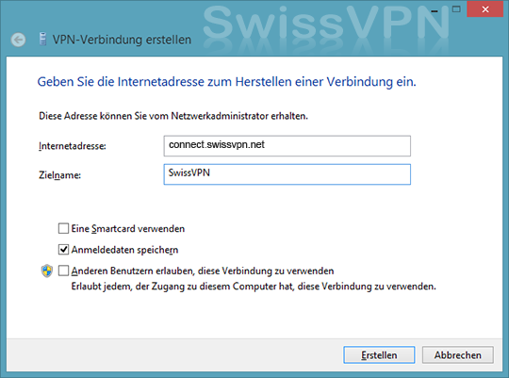Maximize the dialog window
The image size is (509, 378).
pyautogui.click(x=456, y=9)
